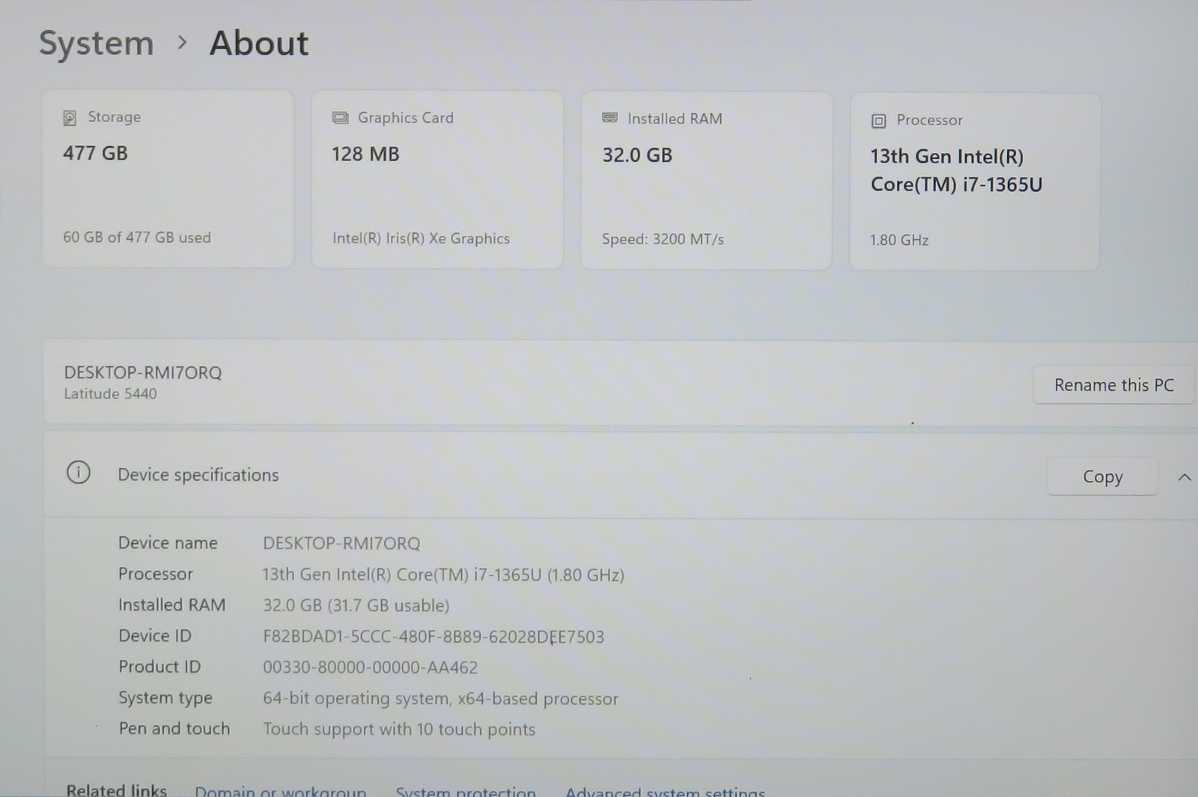Open System protection link

(x=466, y=791)
